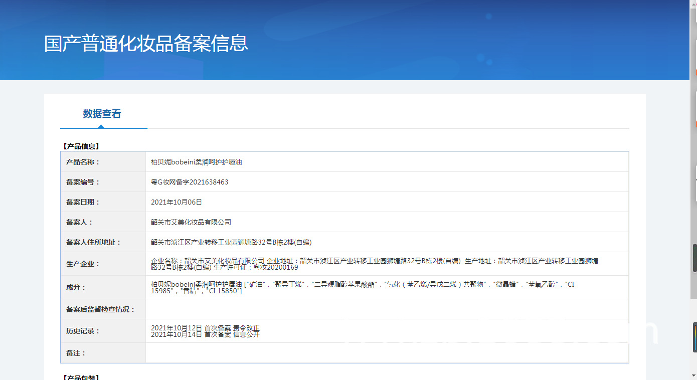Click the 2021年10月12日 责令改正 history entry

point(205,328)
